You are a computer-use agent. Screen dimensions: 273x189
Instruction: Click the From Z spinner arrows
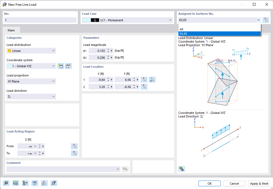40,146
